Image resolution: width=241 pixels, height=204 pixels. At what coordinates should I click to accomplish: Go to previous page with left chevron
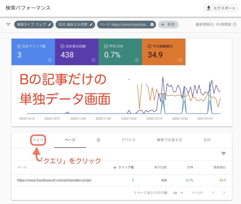pyautogui.click(x=213, y=193)
